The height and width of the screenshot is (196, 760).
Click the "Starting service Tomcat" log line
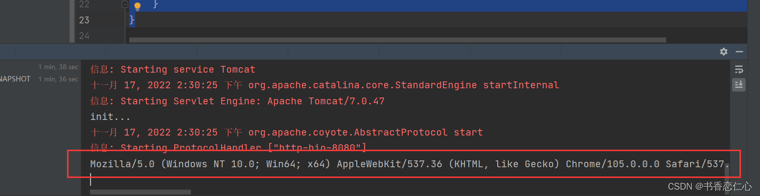tap(173, 70)
